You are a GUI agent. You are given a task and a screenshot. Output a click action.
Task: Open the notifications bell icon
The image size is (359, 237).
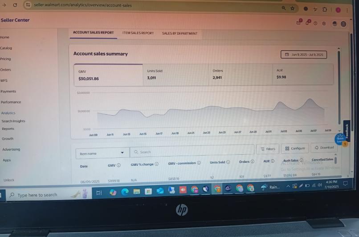coord(307,23)
